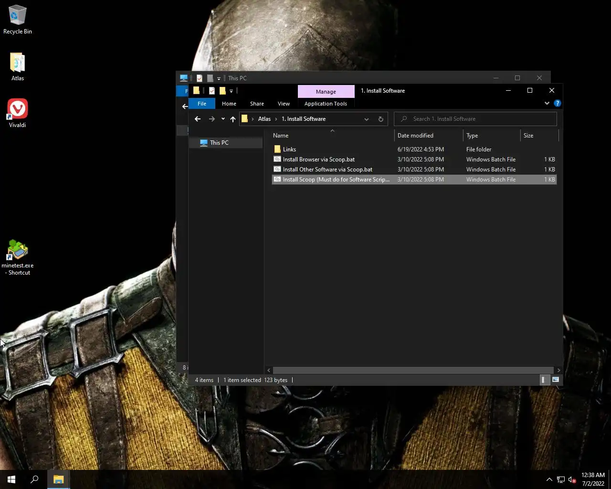The width and height of the screenshot is (611, 489).
Task: Open the Windows Start menu
Action: 11,479
